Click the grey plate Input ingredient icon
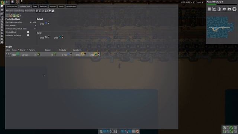The height and width of the screenshot is (134, 238). coord(46,37)
